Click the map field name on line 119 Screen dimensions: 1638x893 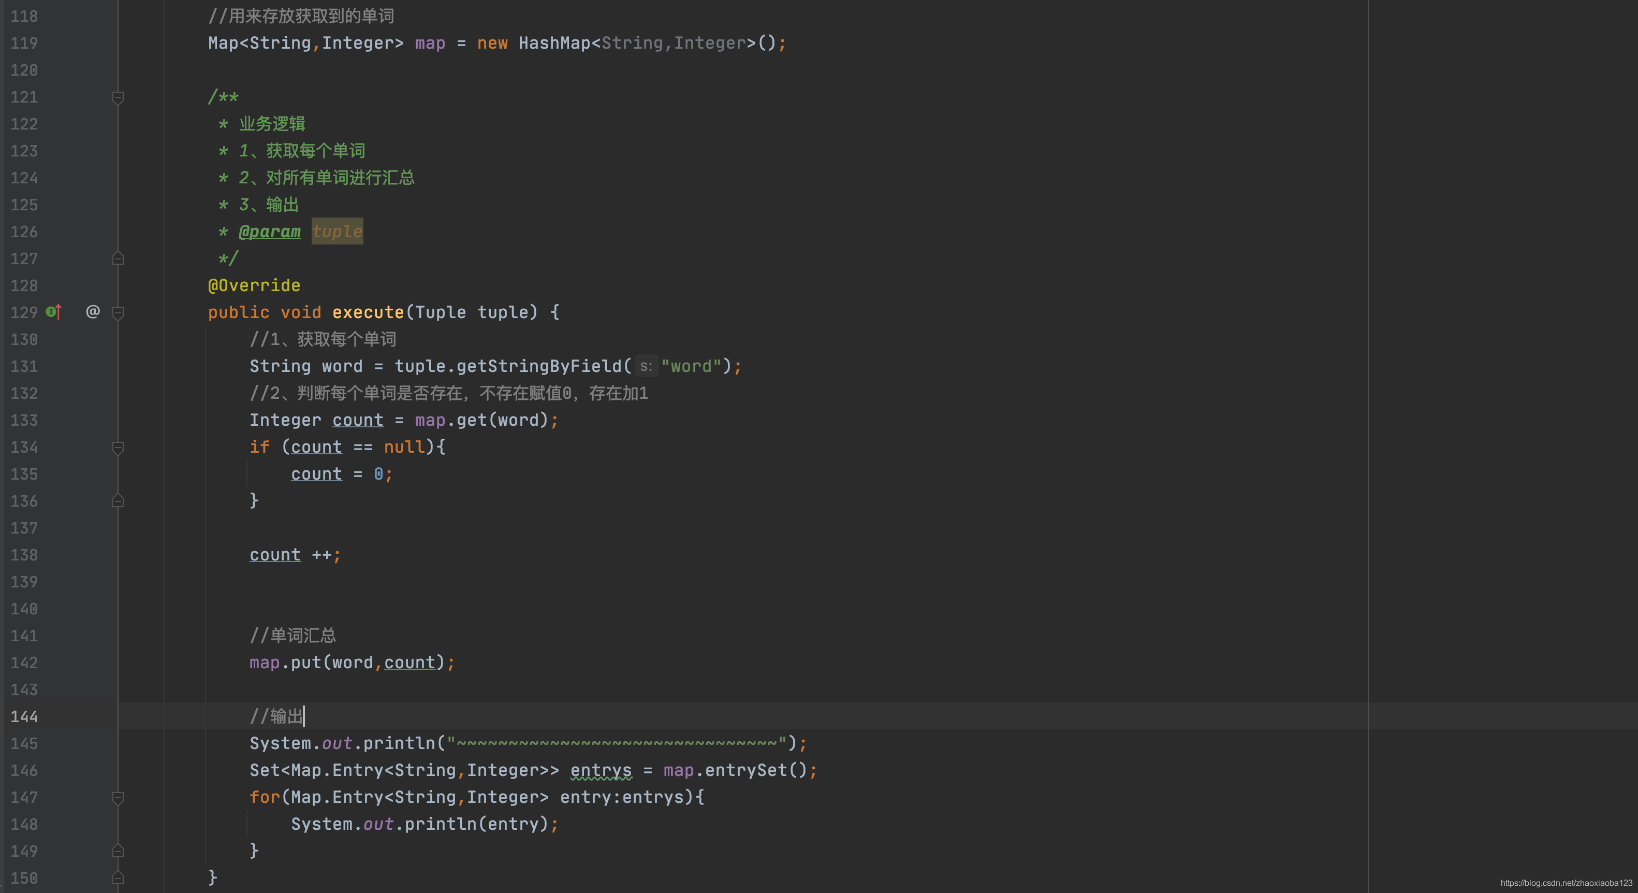431,43
